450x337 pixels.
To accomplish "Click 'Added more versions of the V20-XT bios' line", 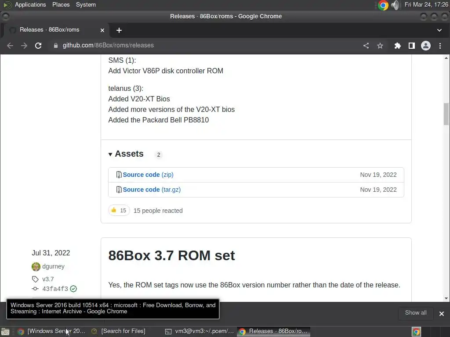I will [x=171, y=109].
